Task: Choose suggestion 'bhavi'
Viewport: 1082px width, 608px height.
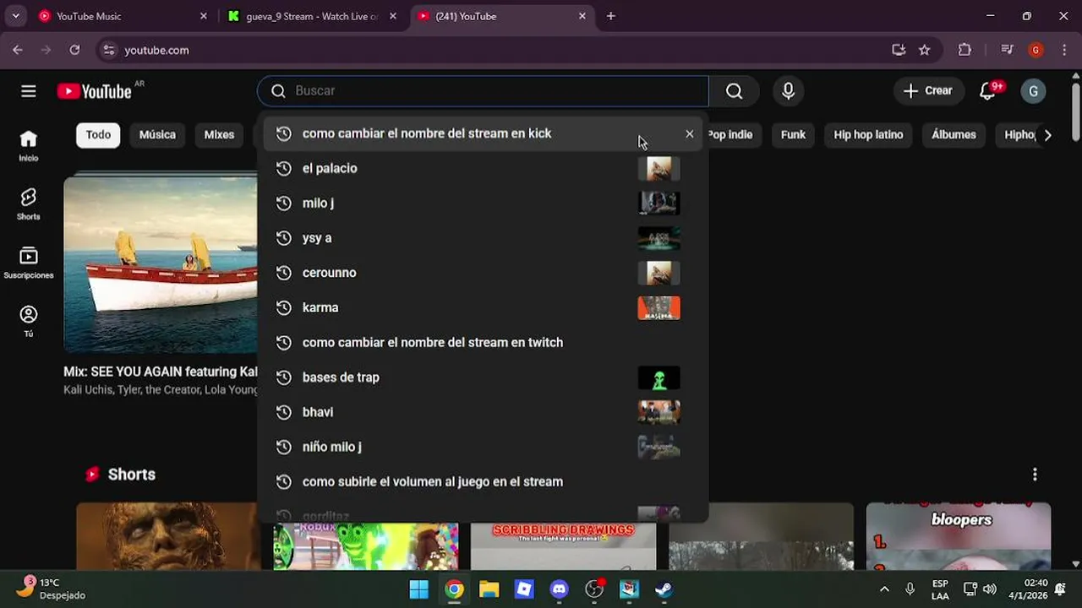Action: click(x=483, y=412)
